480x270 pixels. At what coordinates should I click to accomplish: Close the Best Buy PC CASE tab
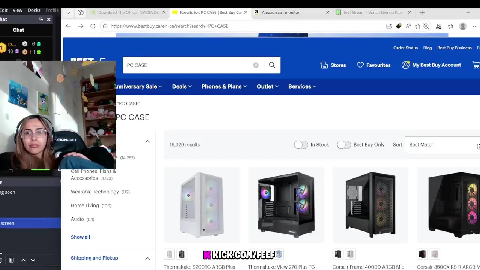246,12
